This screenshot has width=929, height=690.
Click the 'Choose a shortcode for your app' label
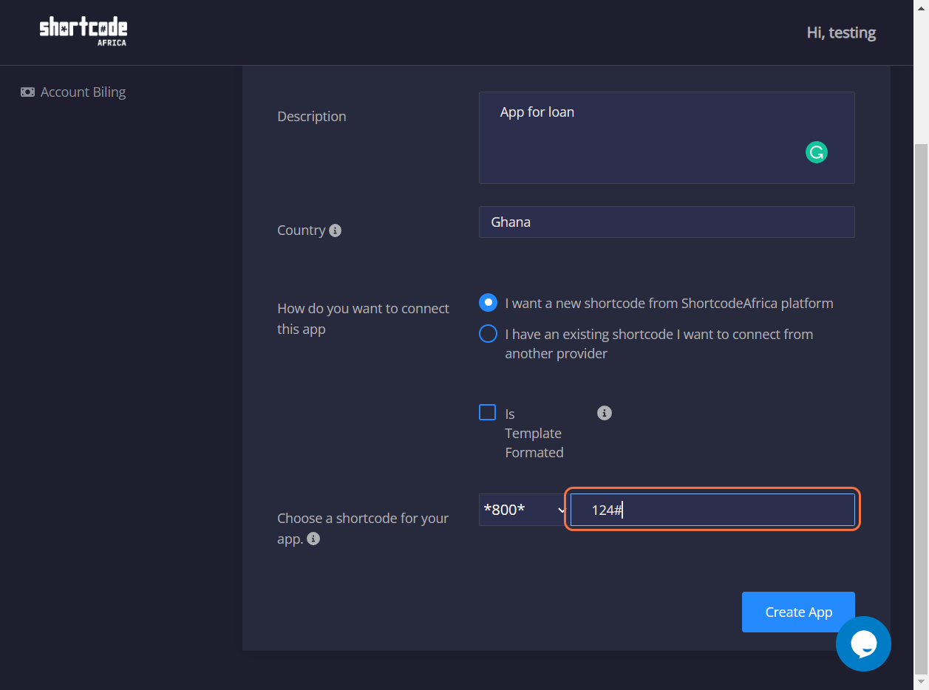pos(363,528)
